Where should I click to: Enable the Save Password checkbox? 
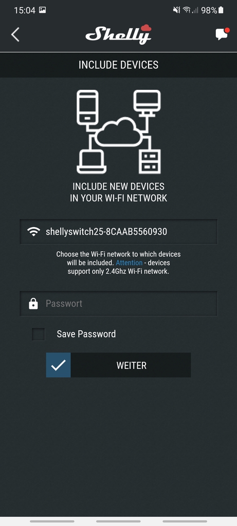(x=38, y=334)
